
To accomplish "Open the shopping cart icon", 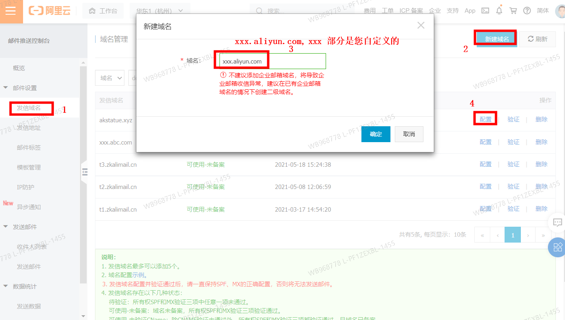I will tap(513, 11).
